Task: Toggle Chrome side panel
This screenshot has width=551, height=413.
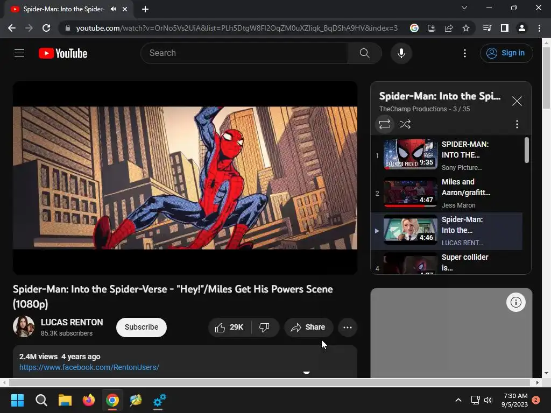Action: [x=504, y=28]
